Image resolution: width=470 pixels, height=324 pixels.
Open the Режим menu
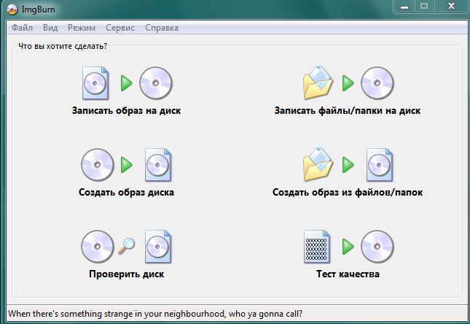[82, 28]
